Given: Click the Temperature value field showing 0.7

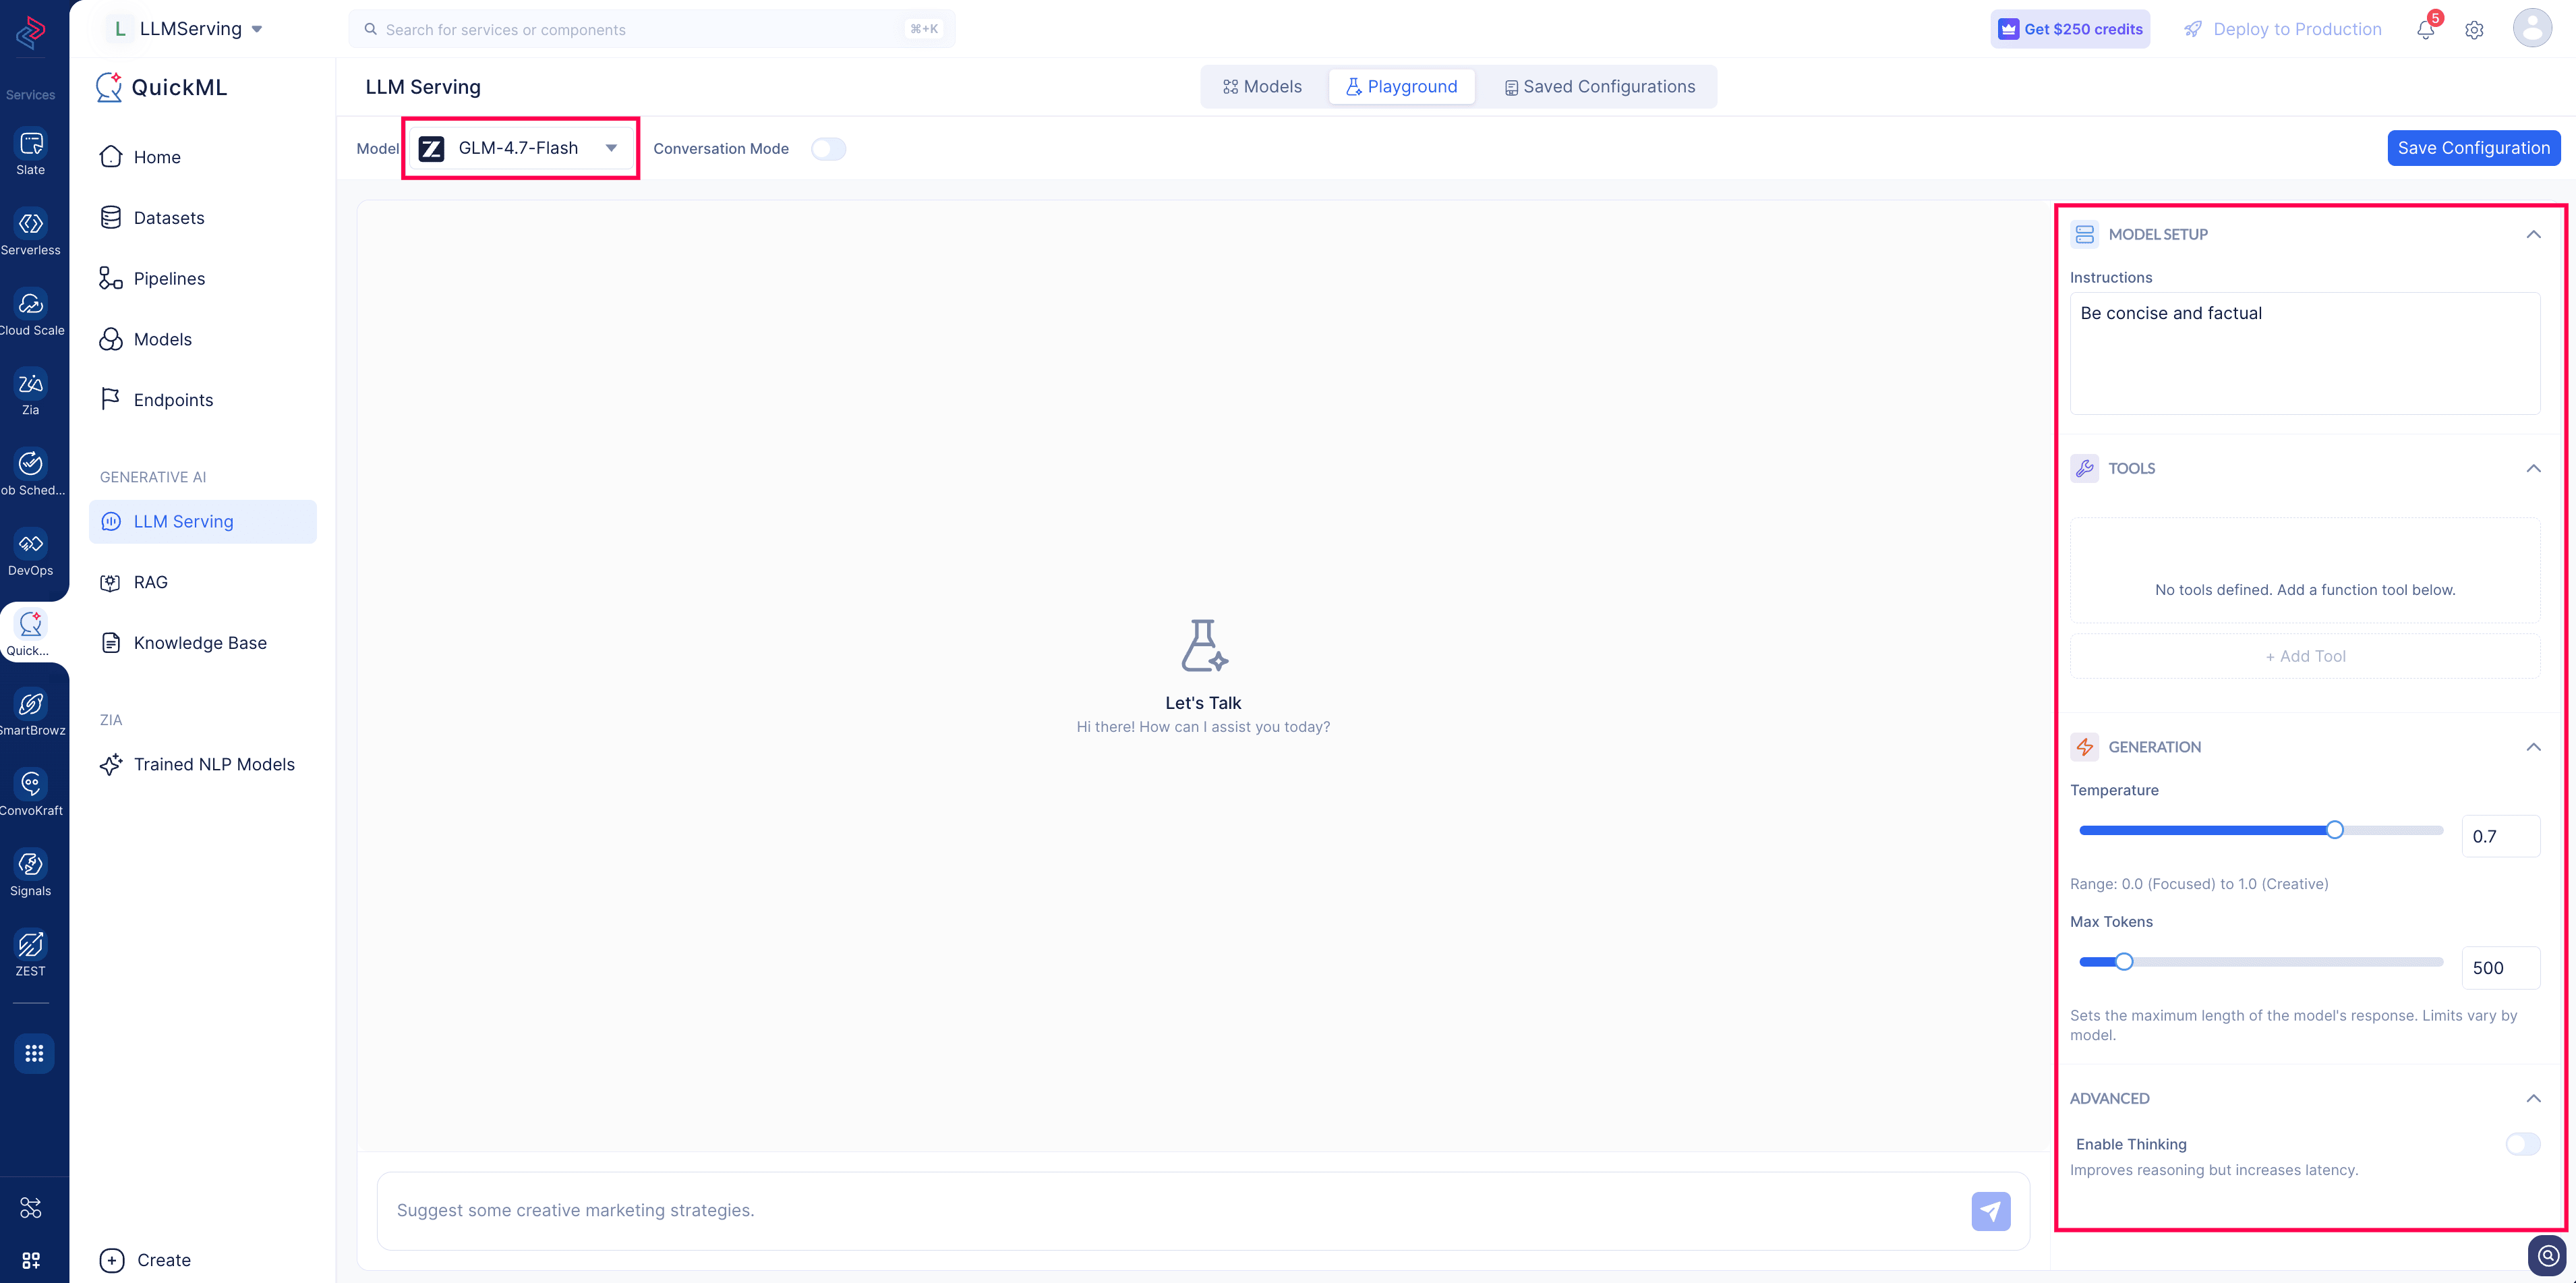Looking at the screenshot, I should point(2501,836).
